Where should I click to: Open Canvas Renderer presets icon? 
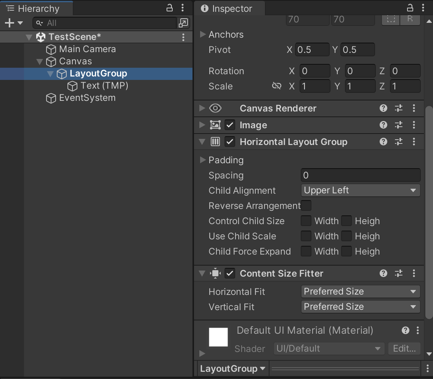(398, 108)
